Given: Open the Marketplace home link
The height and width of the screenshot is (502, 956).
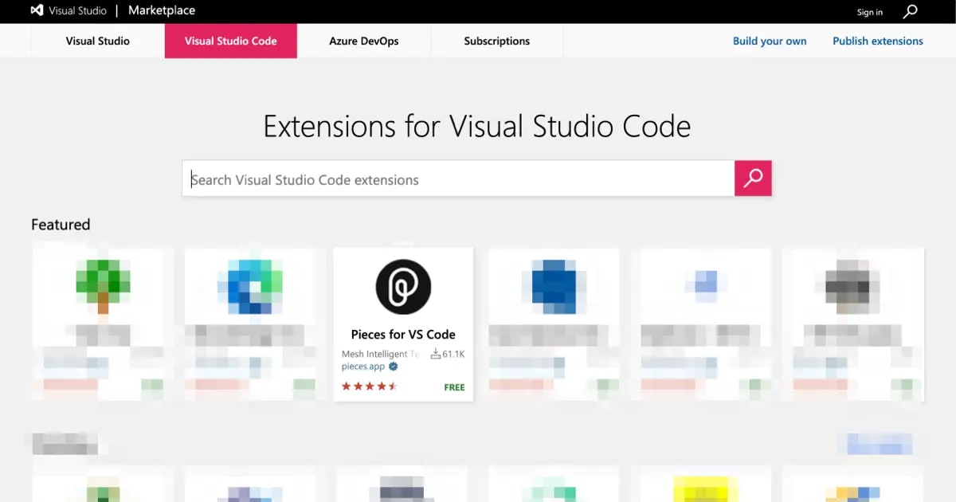Looking at the screenshot, I should [x=162, y=11].
